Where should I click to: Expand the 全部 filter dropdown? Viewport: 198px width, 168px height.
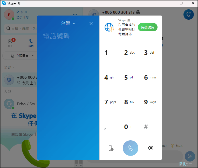9,67
